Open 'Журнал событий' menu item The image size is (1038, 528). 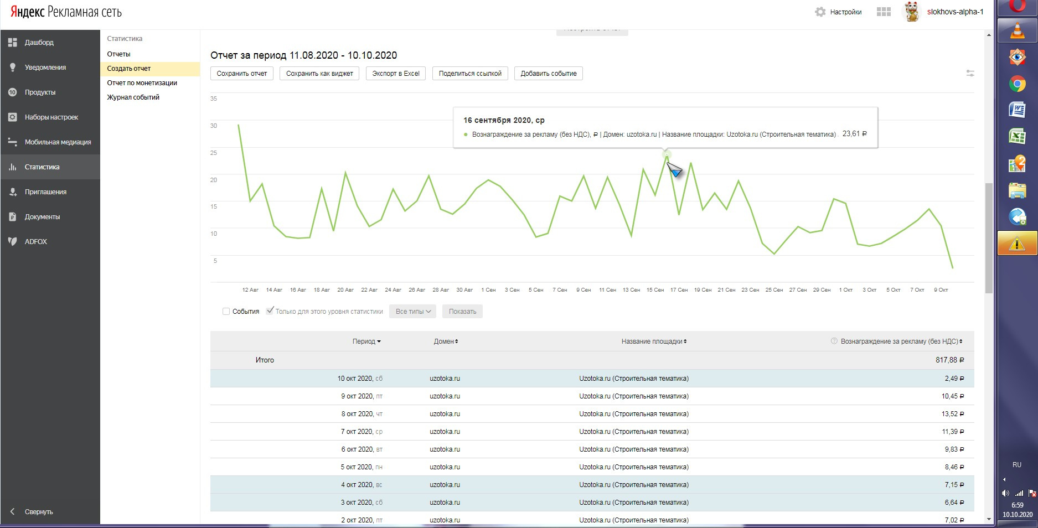coord(133,97)
